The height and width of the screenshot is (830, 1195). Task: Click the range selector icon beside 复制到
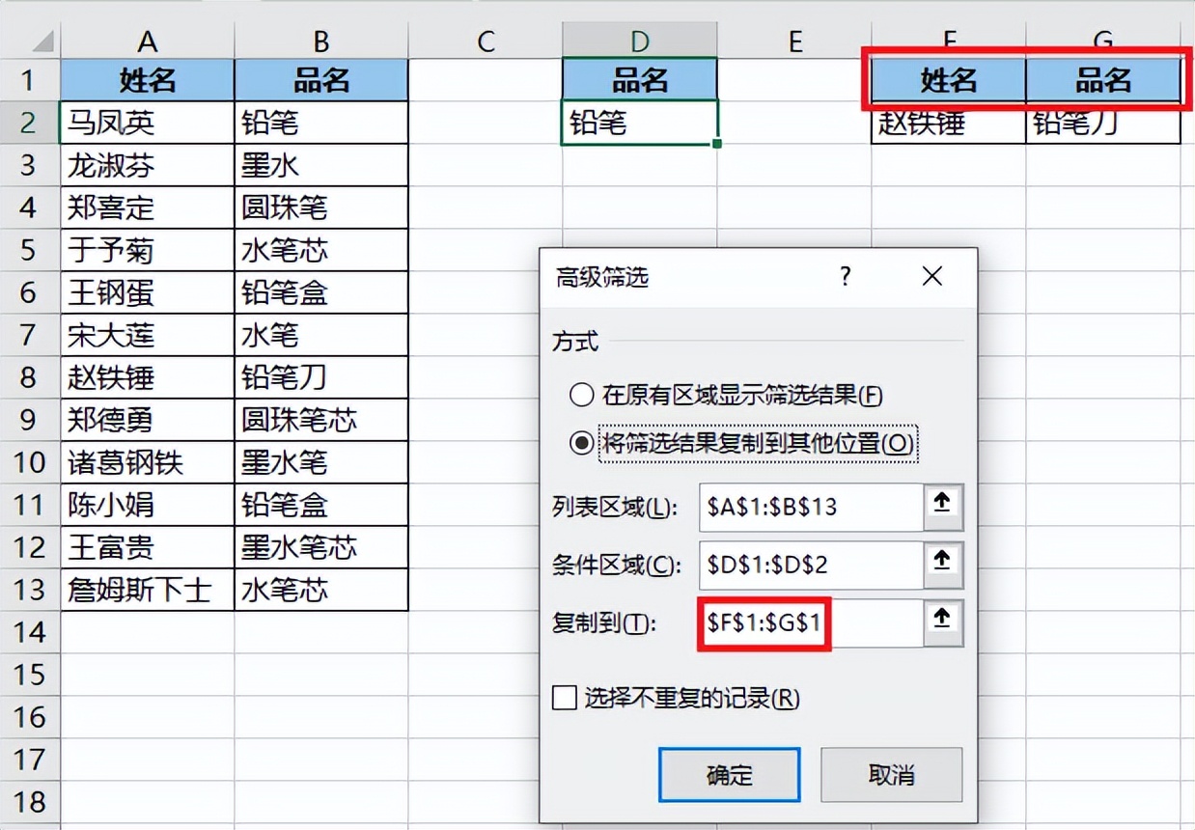point(943,623)
